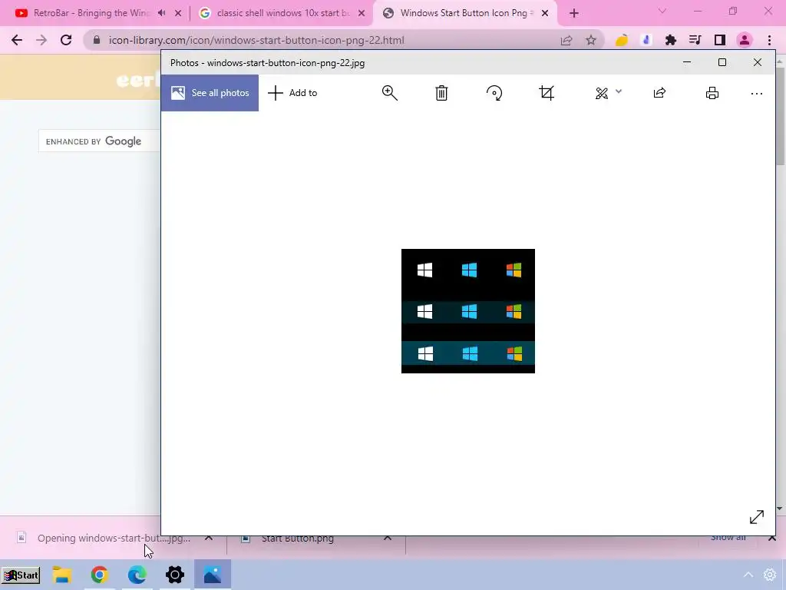Open Chrome media controls icon
Image resolution: width=786 pixels, height=590 pixels.
695,40
